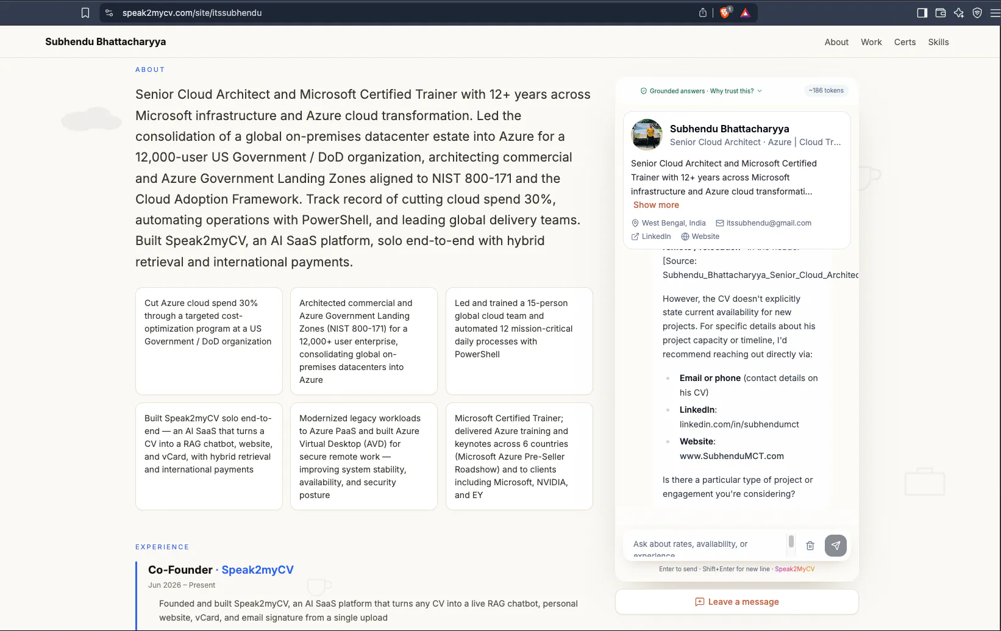Expand bio with Show more
Viewport: 1001px width, 631px height.
coord(656,205)
